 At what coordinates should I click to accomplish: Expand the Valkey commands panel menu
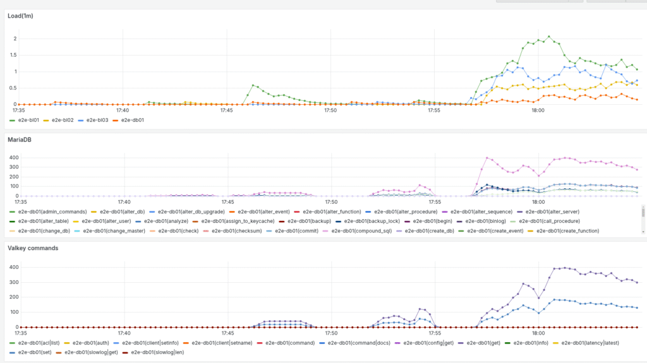click(35, 248)
